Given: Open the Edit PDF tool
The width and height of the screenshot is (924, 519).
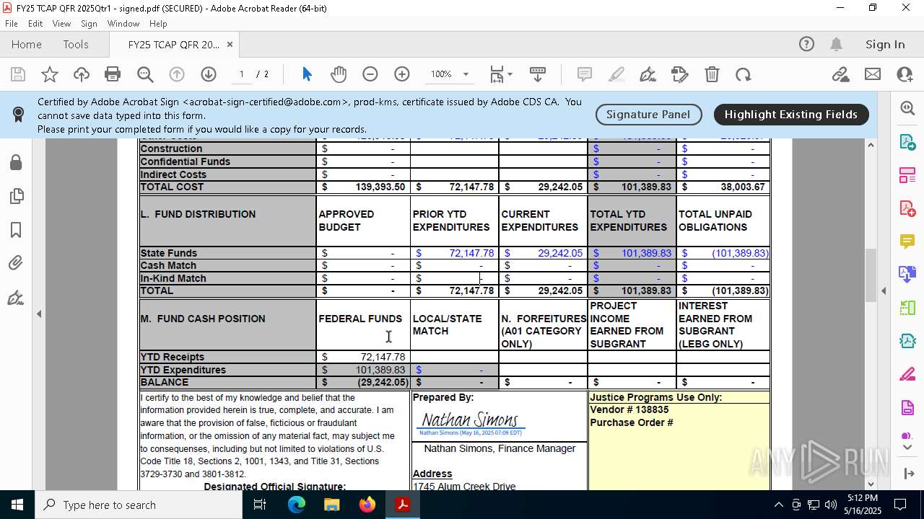Looking at the screenshot, I should pyautogui.click(x=907, y=174).
